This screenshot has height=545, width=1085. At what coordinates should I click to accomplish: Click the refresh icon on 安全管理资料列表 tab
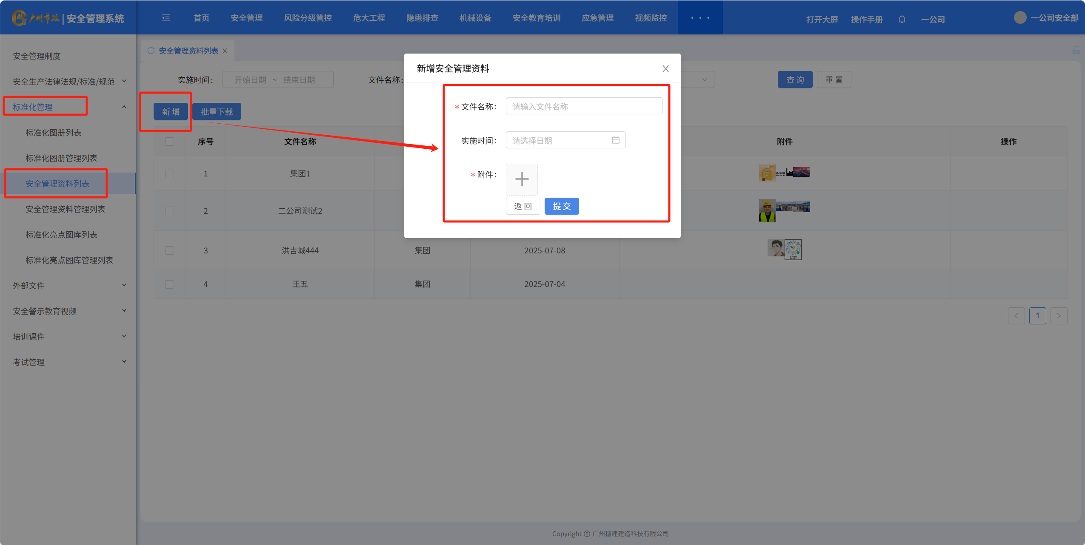tap(151, 51)
